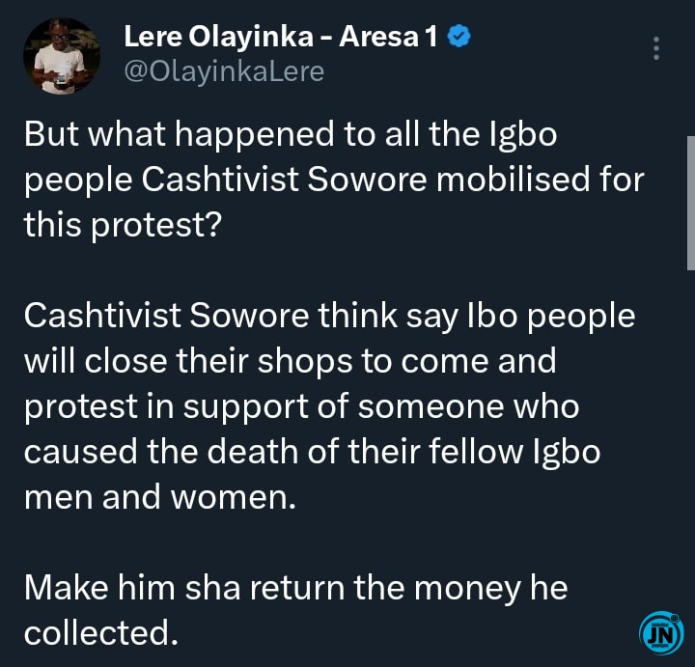This screenshot has height=667, width=695.
Task: Click the JN watermark logo
Action: [661, 633]
